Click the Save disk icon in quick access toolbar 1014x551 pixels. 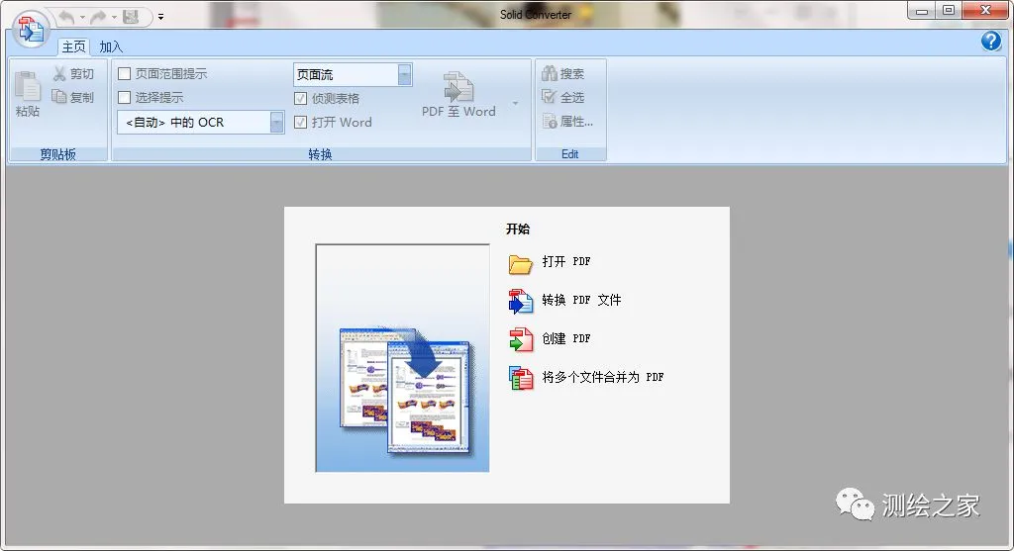(131, 17)
